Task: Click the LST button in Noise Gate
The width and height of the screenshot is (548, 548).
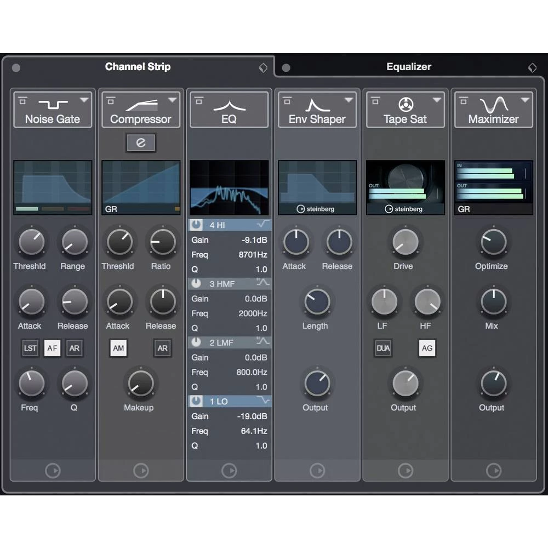Action: [x=31, y=348]
